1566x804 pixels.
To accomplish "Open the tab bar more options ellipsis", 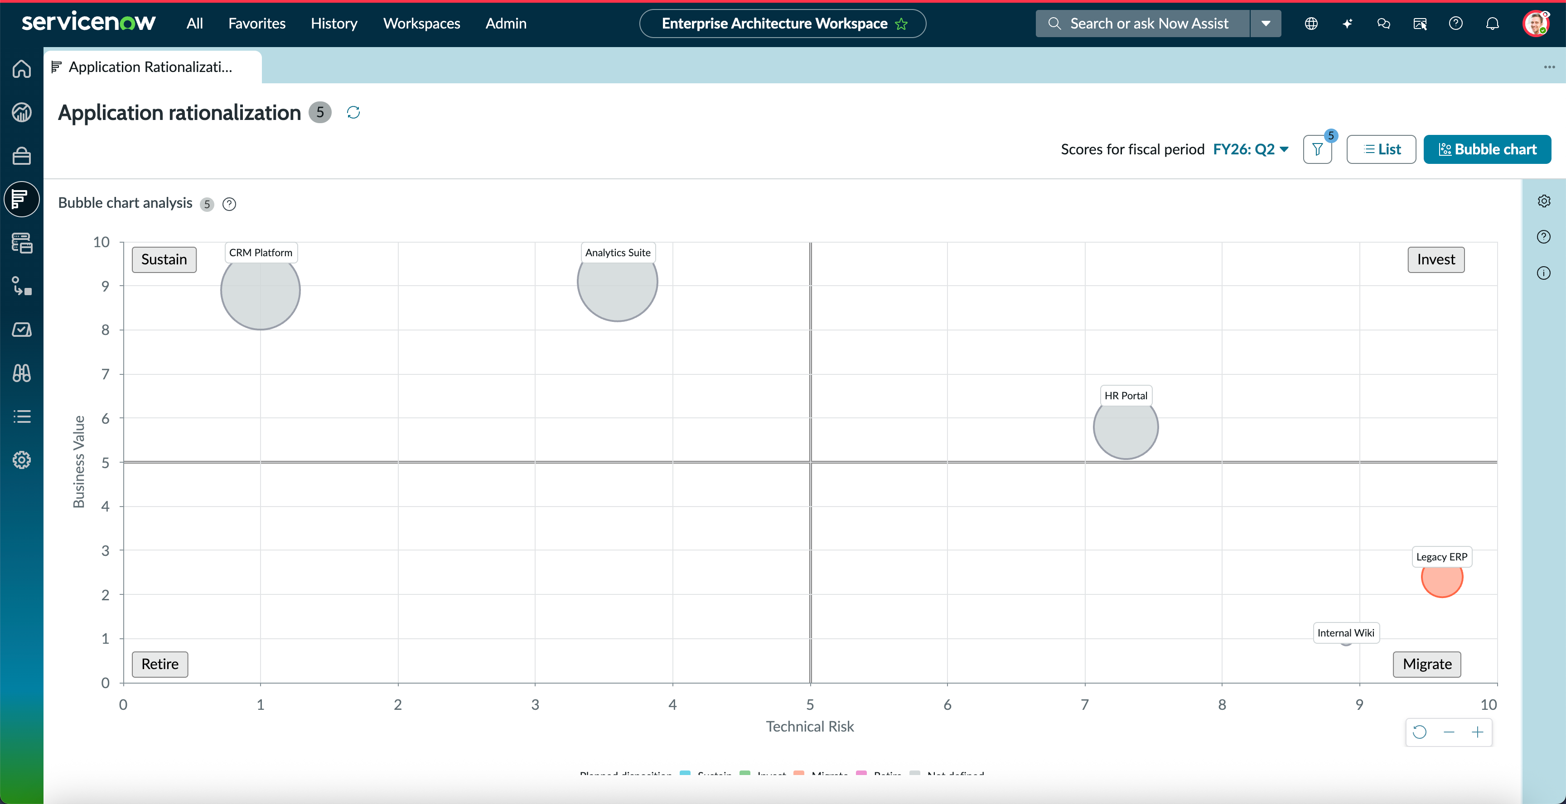I will [1549, 67].
